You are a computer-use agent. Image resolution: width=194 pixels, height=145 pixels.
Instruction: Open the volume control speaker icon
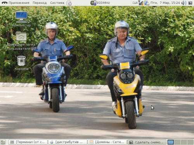pyautogui.click(x=184, y=3)
